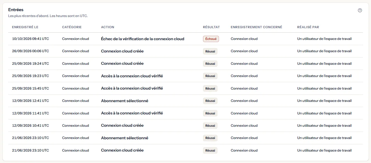The image size is (371, 163).
Task: Click the ENREGISTREMENT CONCERNÉ column header
Action: pyautogui.click(x=256, y=27)
